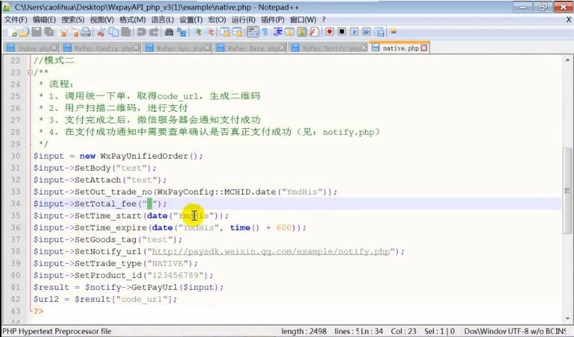Image resolution: width=574 pixels, height=337 pixels.
Task: Toggle the Document Map icon
Action: pos(302,32)
